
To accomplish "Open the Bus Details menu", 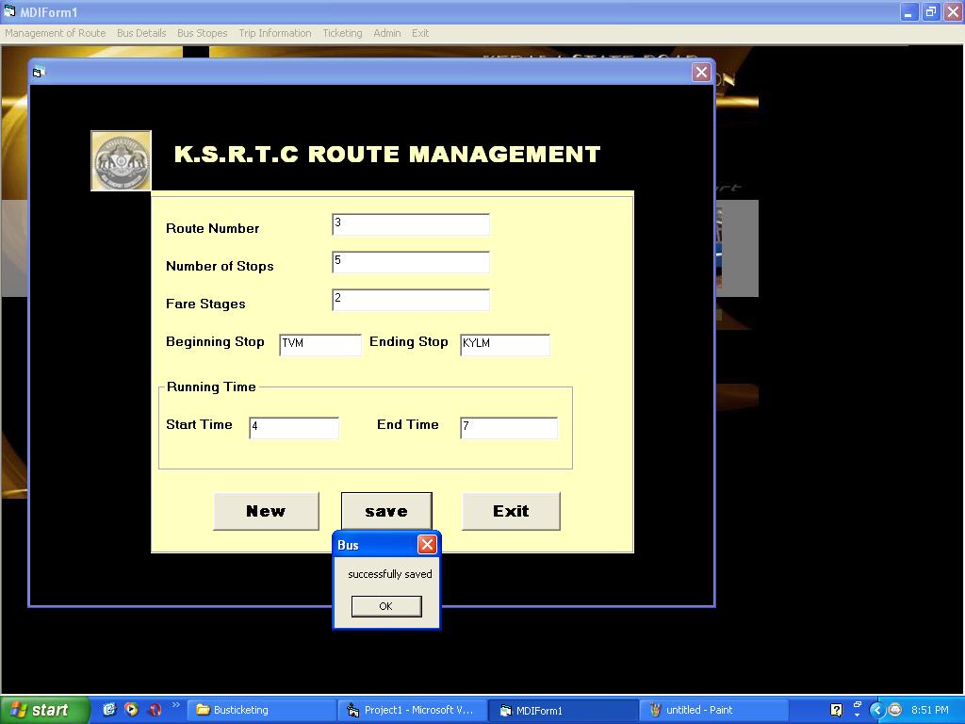I will tap(141, 33).
